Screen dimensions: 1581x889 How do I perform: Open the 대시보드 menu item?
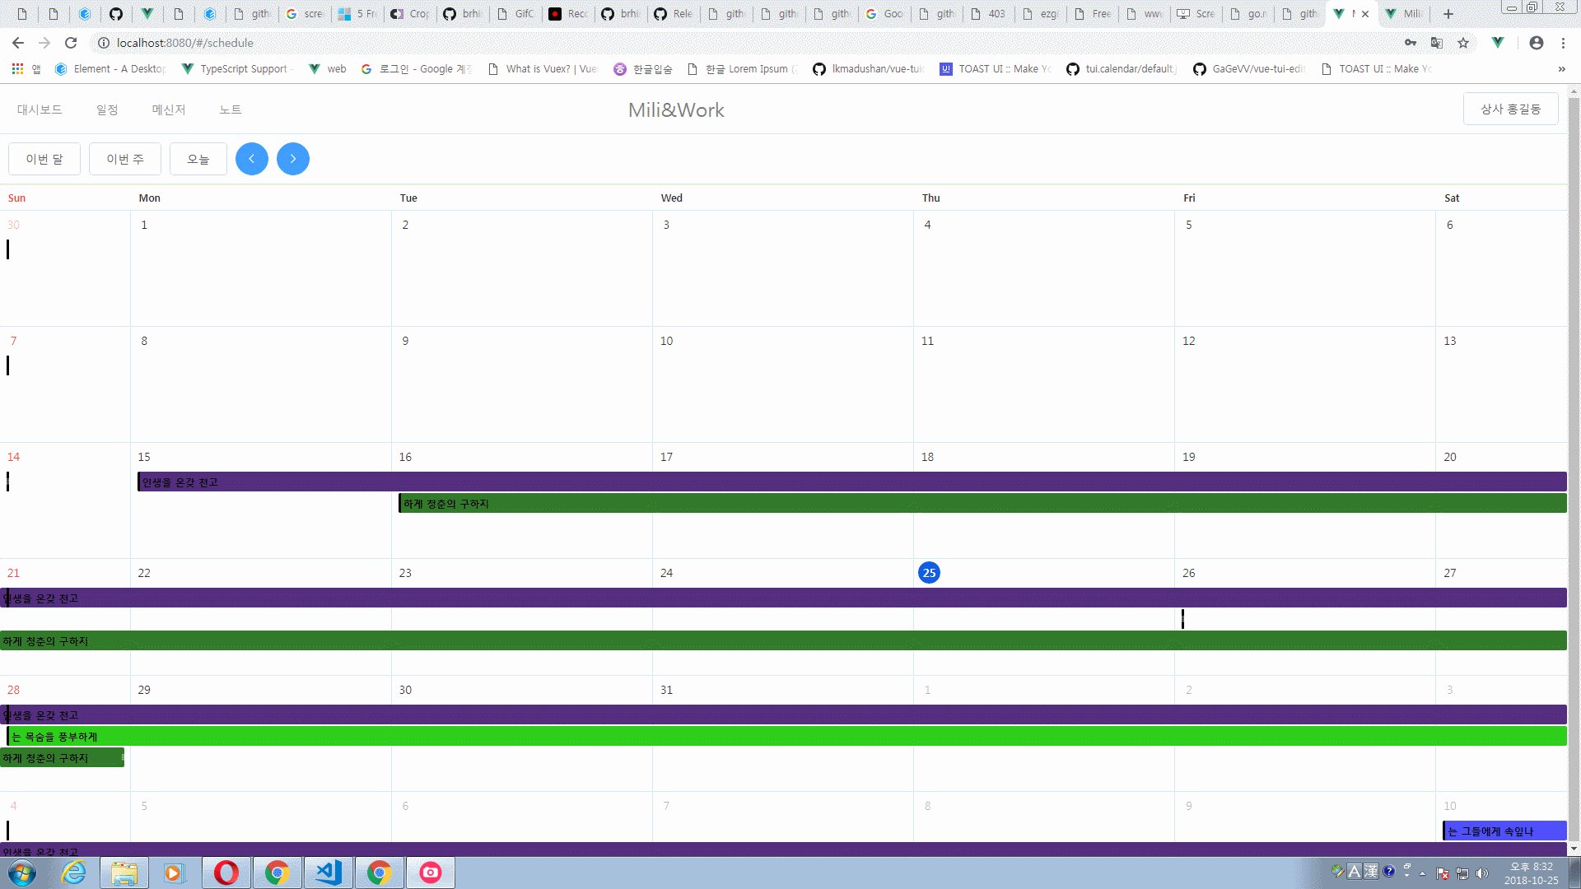point(40,109)
